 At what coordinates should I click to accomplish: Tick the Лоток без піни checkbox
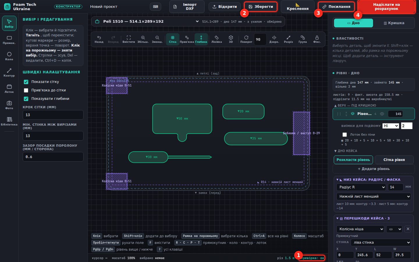pos(345,134)
